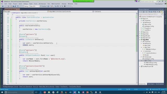Click the Visual Studio logo icon
This screenshot has width=167, height=94.
click(2, 1)
